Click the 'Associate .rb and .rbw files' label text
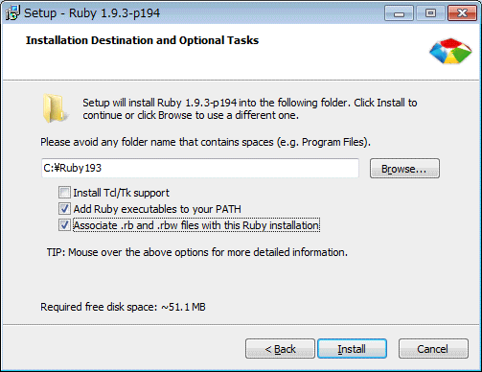Image resolution: width=482 pixels, height=372 pixels. (196, 225)
